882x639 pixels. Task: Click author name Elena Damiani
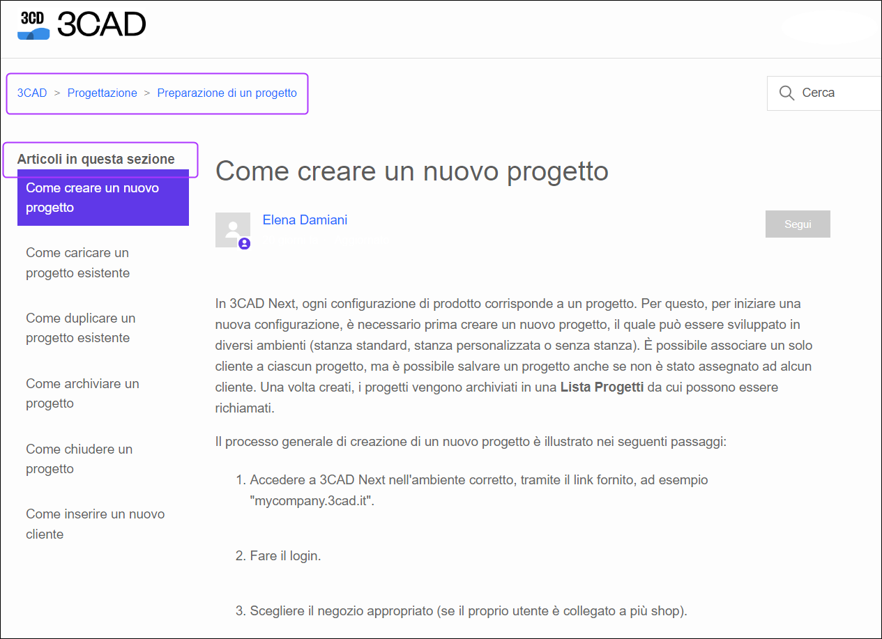pyautogui.click(x=305, y=220)
